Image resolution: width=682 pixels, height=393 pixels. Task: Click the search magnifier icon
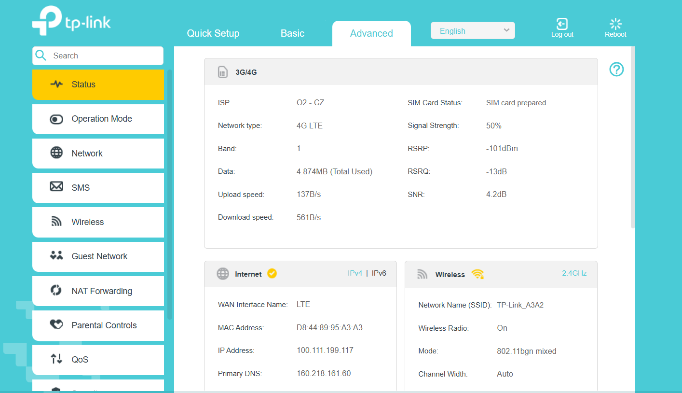(x=41, y=56)
